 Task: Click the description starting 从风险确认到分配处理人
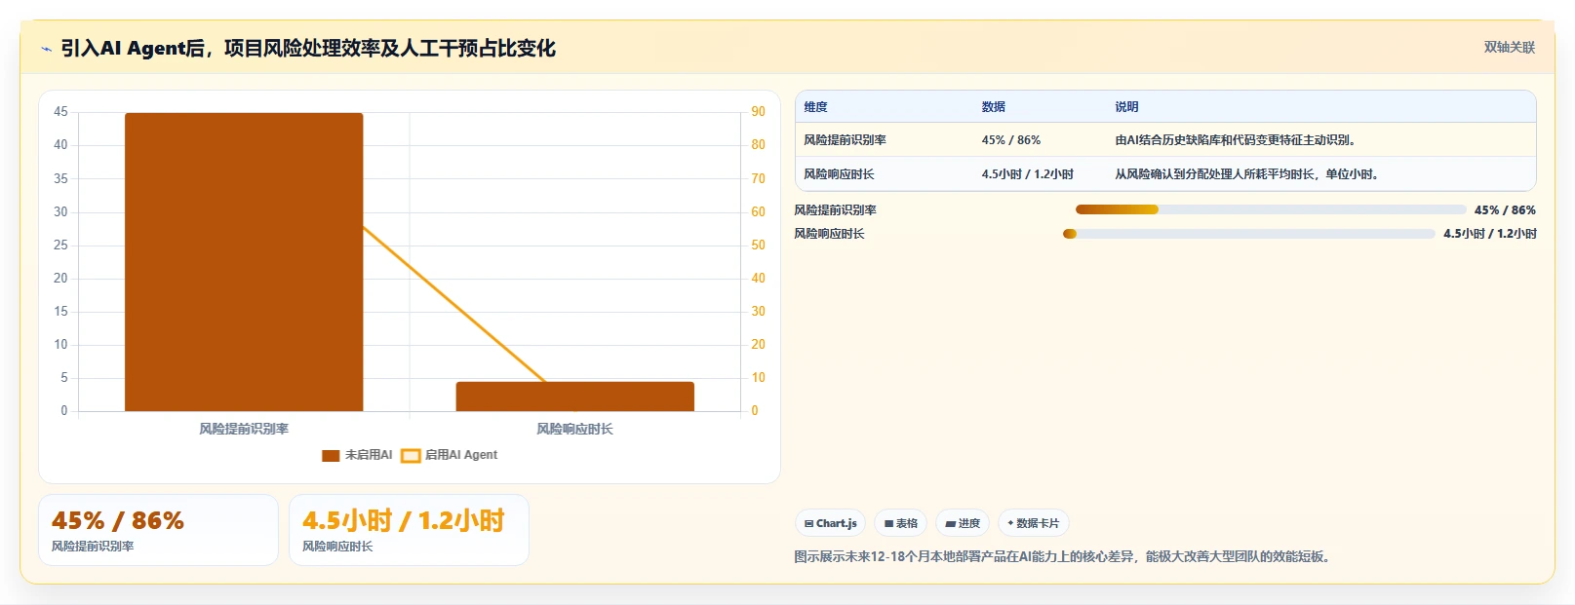[1248, 174]
